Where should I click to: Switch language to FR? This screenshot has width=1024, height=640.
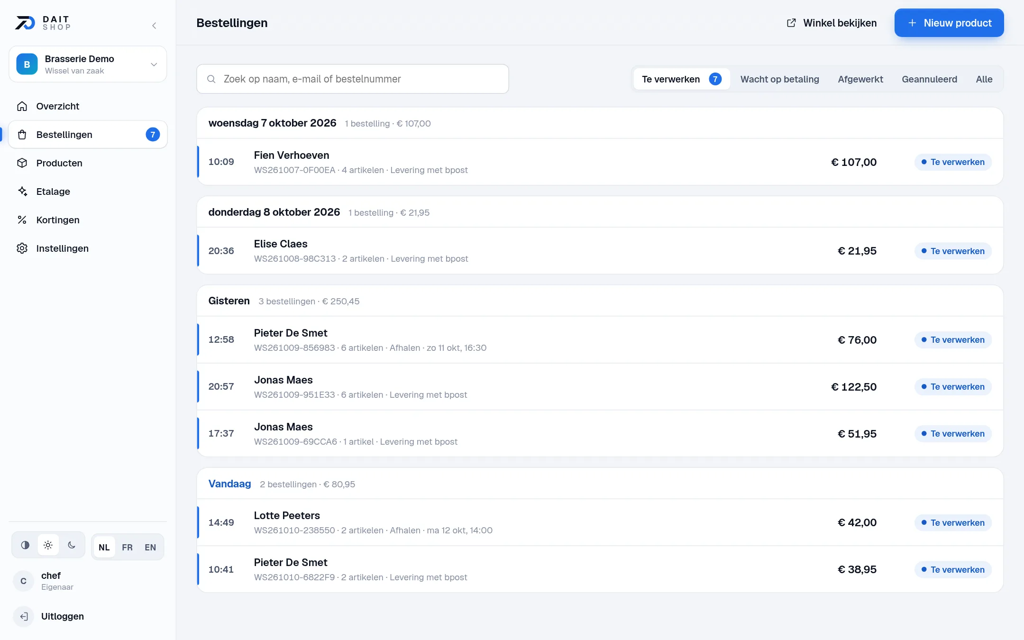pyautogui.click(x=127, y=548)
